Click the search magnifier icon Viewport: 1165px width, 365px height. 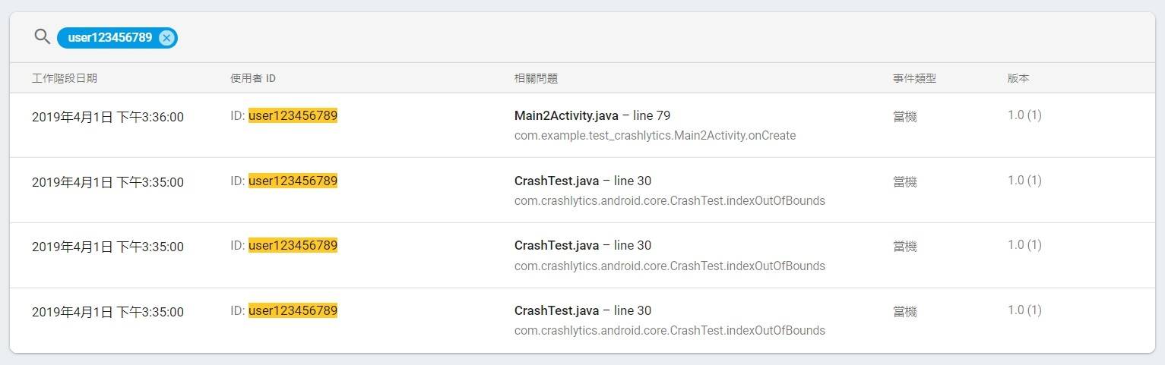pos(42,36)
